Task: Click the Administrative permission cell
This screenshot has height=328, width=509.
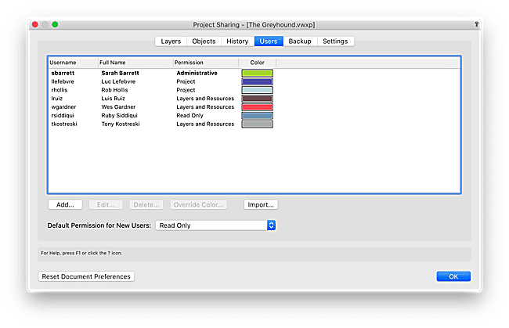Action: 197,73
